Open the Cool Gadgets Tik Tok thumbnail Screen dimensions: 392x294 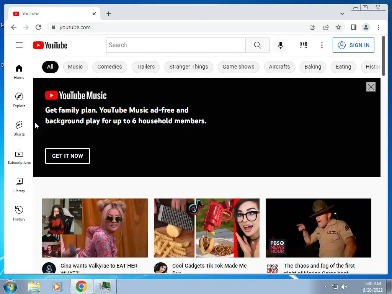click(206, 228)
